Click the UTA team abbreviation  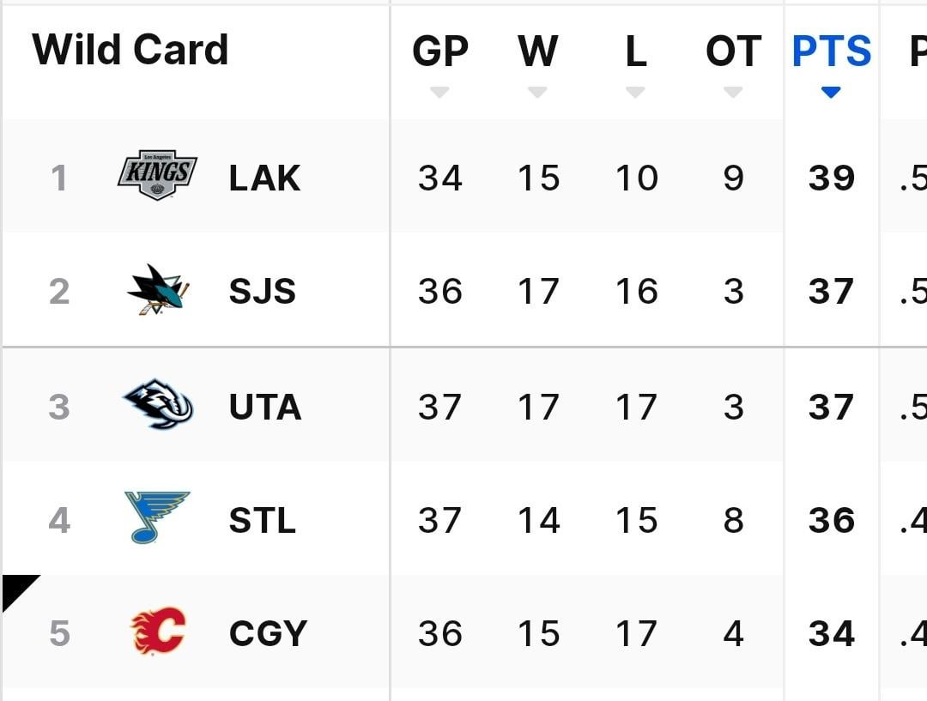(x=265, y=408)
